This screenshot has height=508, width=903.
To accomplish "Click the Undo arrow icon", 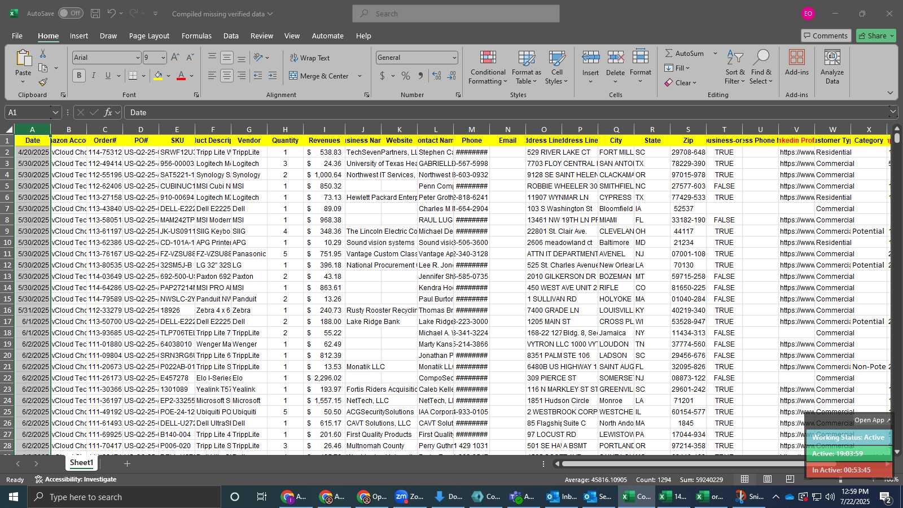I will 112,14.
